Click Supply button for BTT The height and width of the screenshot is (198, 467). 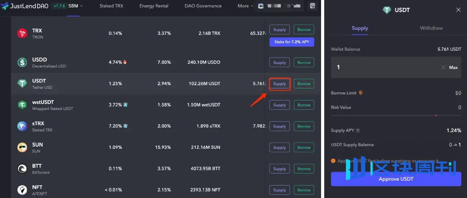tap(280, 169)
